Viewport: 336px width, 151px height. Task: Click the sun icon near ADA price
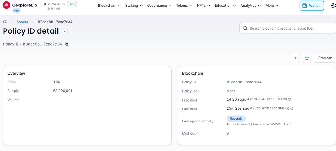pos(45,4)
